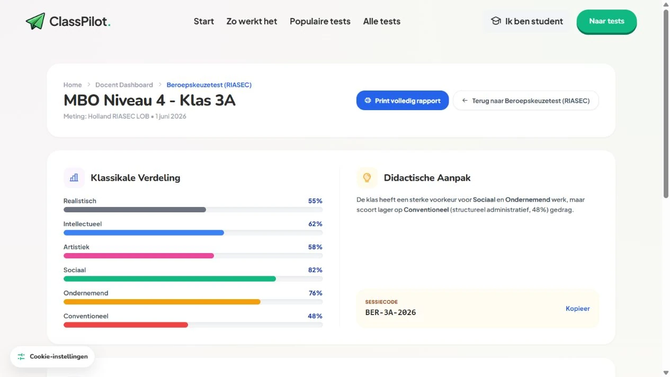Click the De klas heeft een sterke voorkeur paragraph
Viewport: 670px width, 377px height.
pyautogui.click(x=471, y=205)
